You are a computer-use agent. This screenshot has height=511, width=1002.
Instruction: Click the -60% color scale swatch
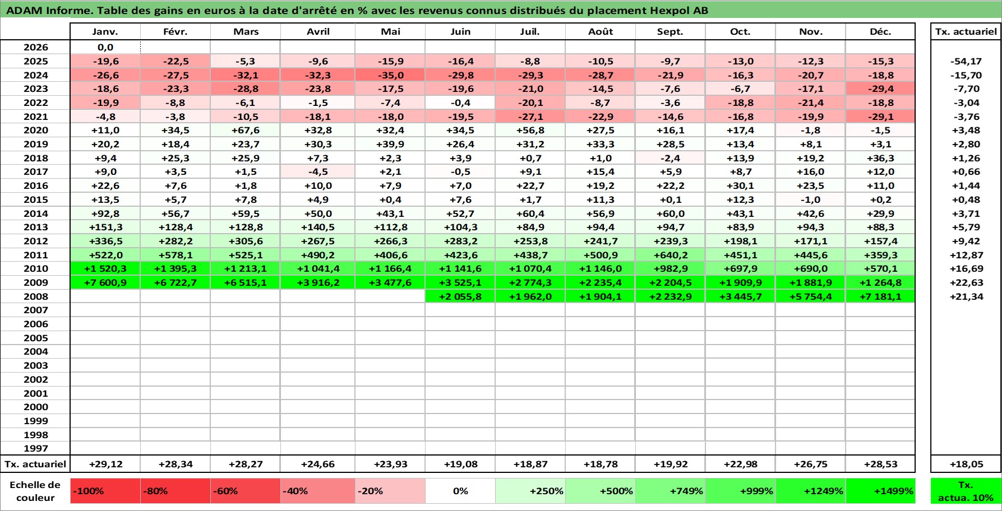(246, 491)
